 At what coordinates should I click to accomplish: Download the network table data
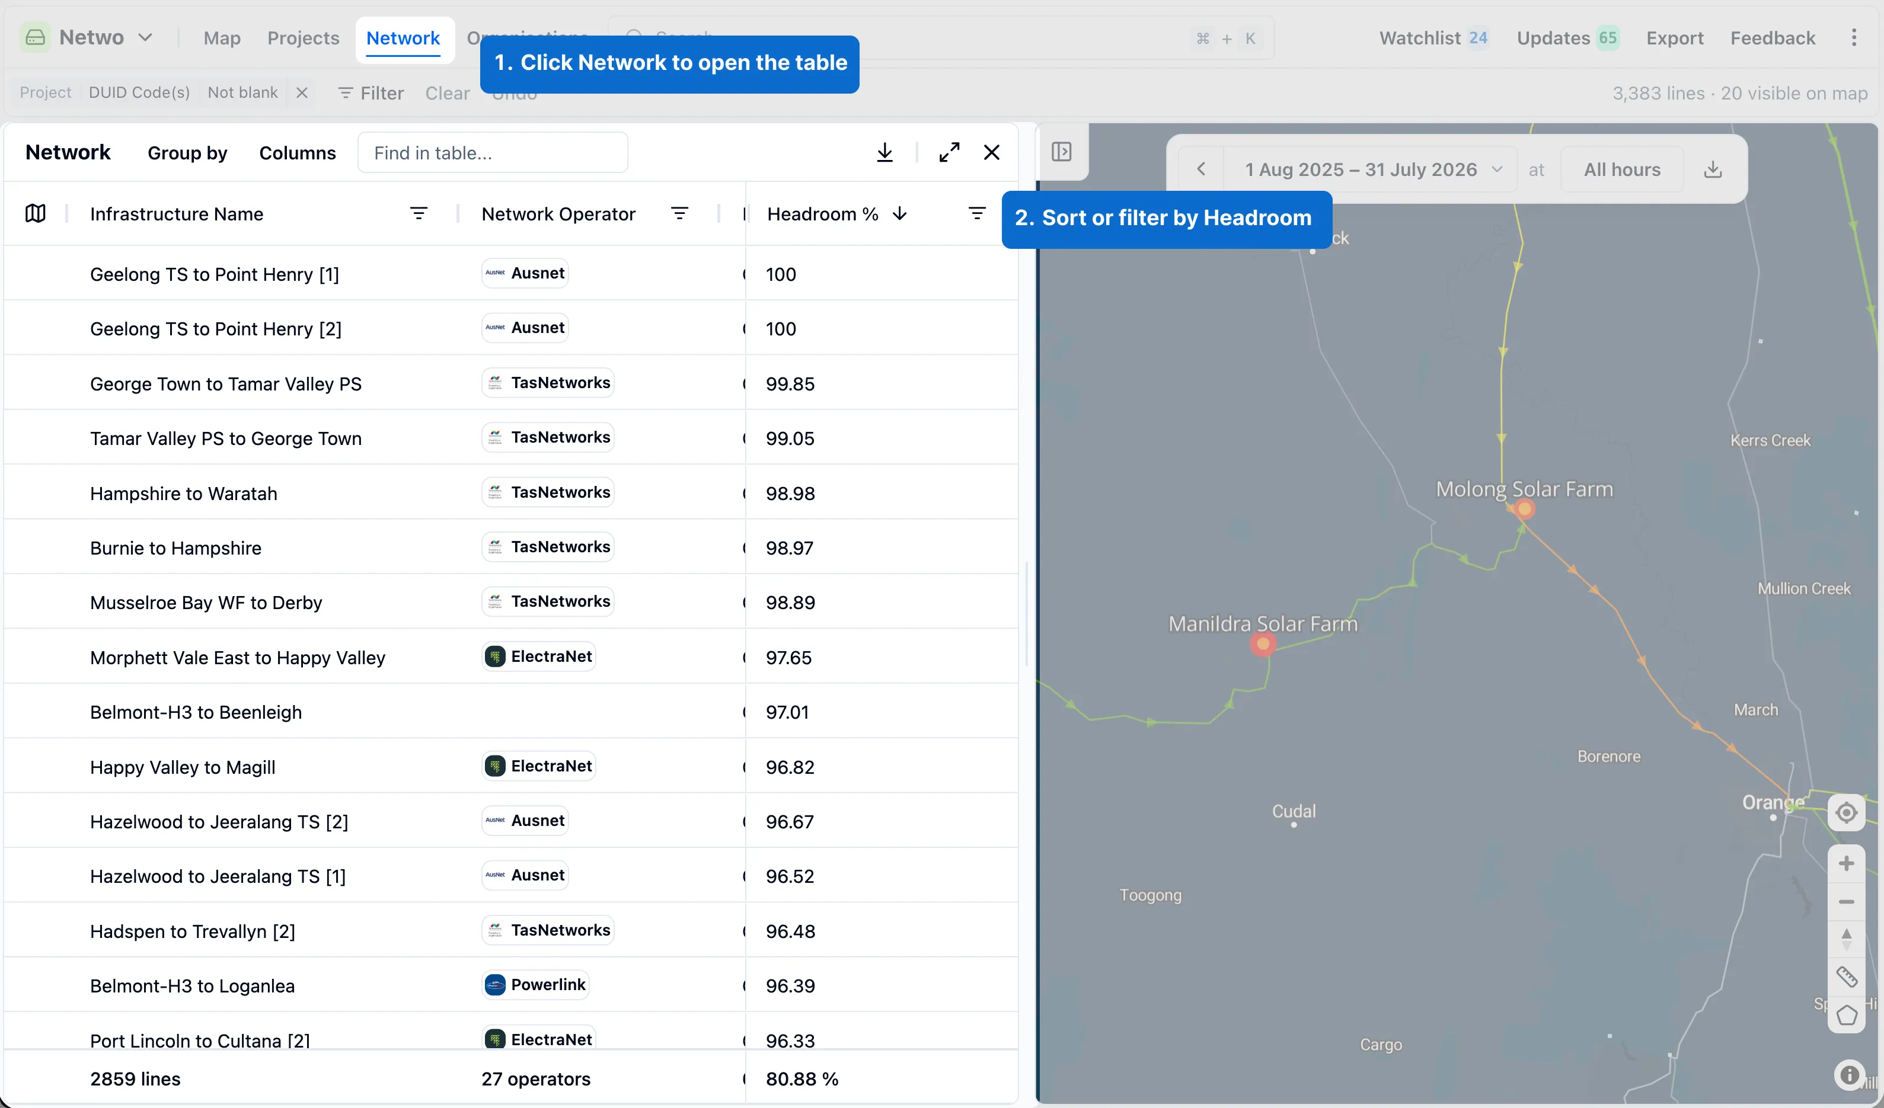(x=884, y=152)
